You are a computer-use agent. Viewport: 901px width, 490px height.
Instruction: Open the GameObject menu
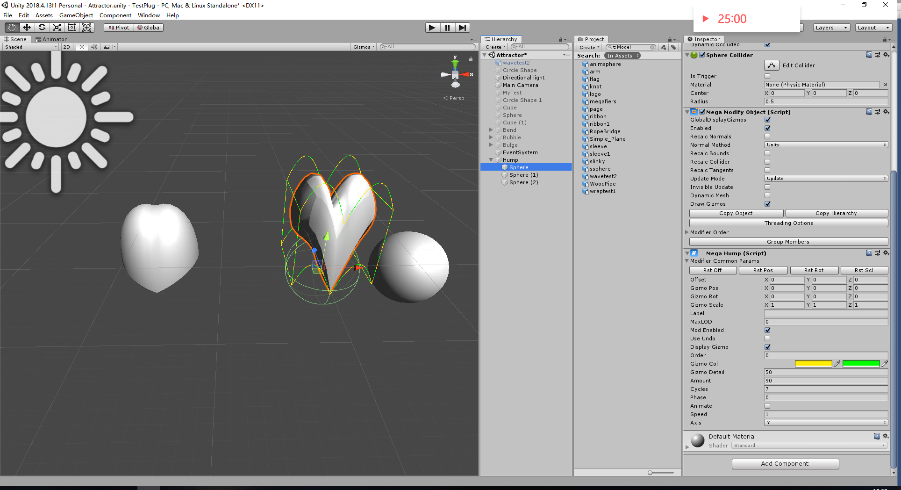(x=76, y=15)
